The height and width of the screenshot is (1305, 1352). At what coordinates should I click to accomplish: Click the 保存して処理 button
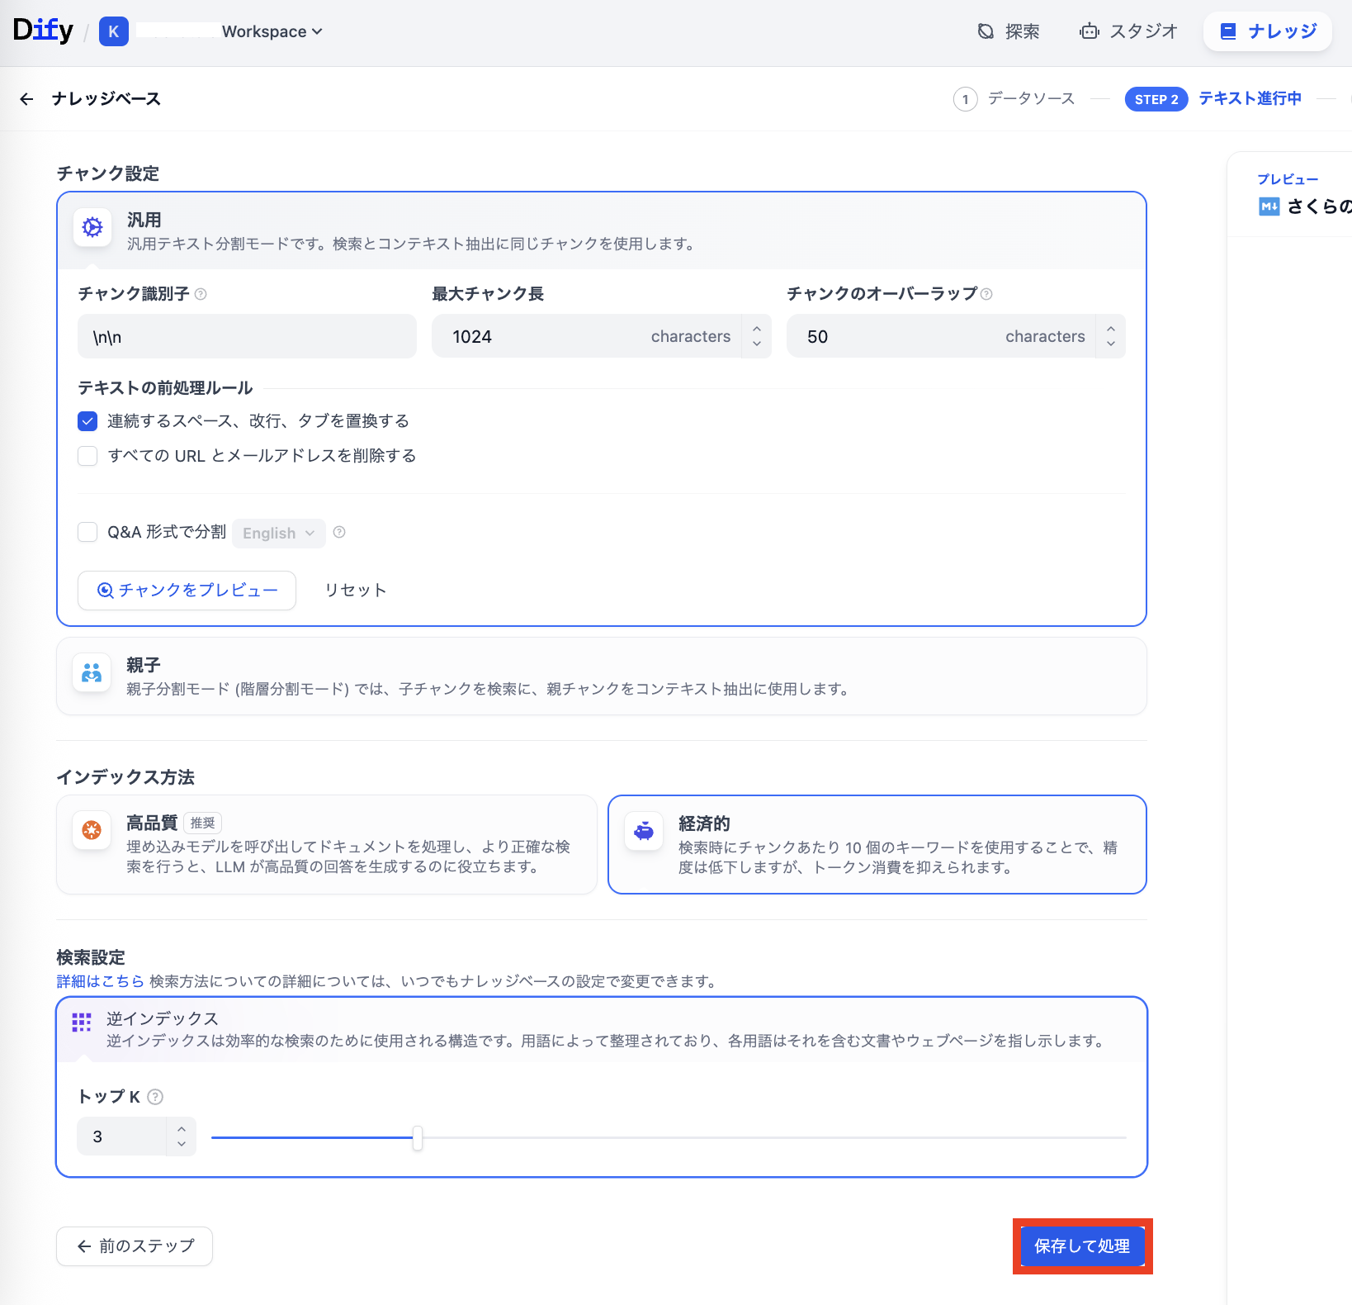pyautogui.click(x=1082, y=1246)
